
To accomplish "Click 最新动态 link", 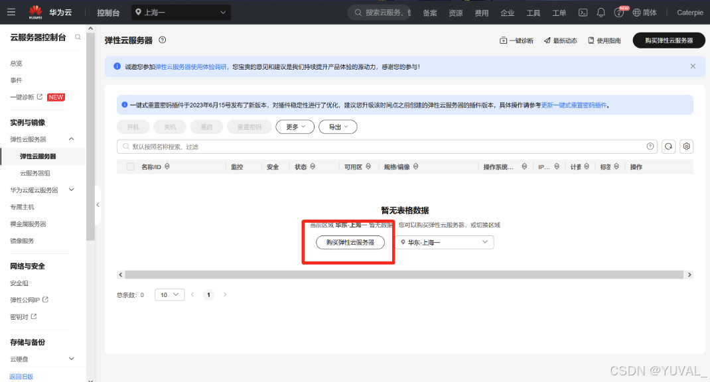I will click(x=561, y=40).
